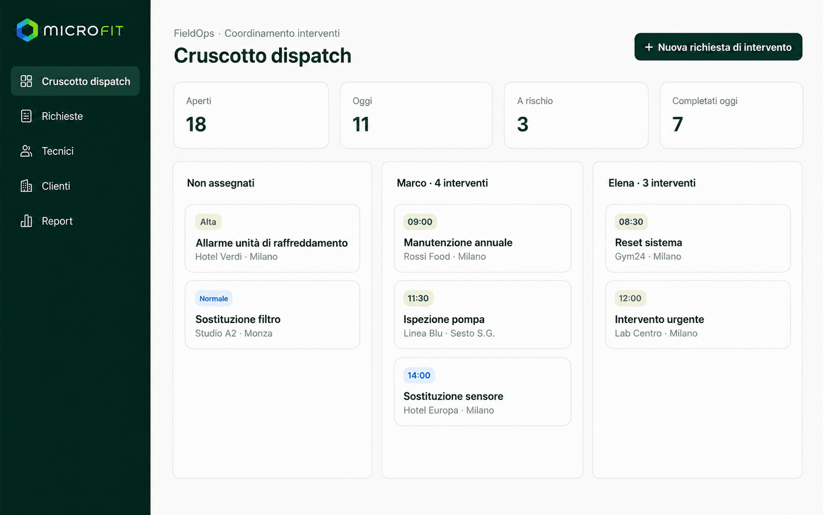Click Linea Blu · Sesto S.G. text

(449, 333)
